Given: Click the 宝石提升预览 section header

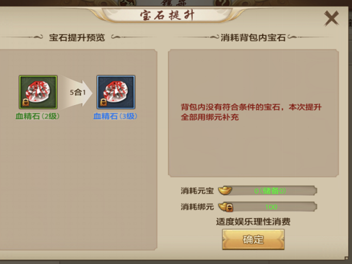Looking at the screenshot, I should pos(77,38).
